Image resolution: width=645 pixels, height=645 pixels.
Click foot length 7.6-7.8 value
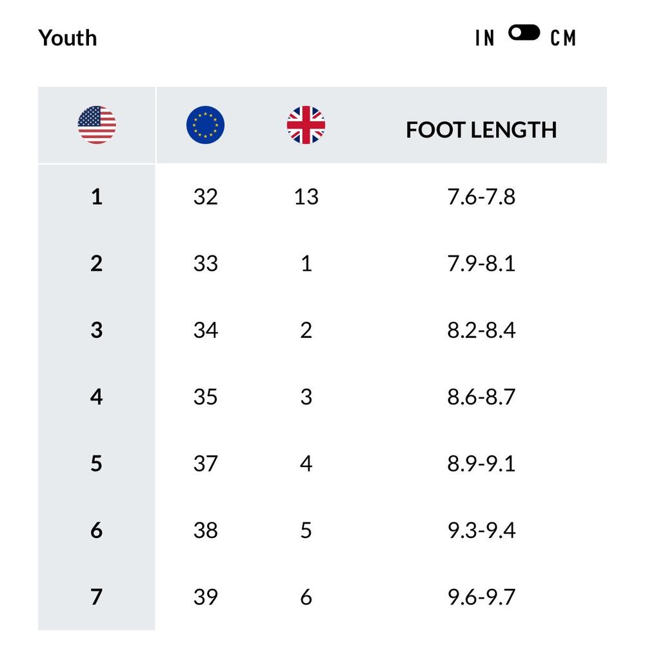(481, 197)
